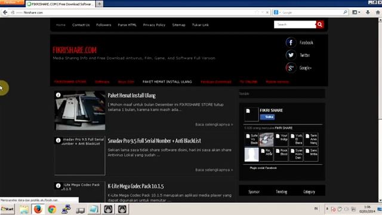
Task: Go to Firefox home page icon
Action: coord(378,12)
